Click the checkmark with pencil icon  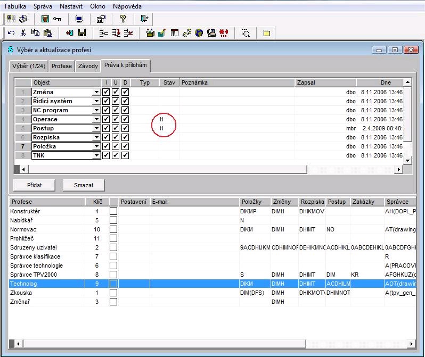tap(162, 33)
